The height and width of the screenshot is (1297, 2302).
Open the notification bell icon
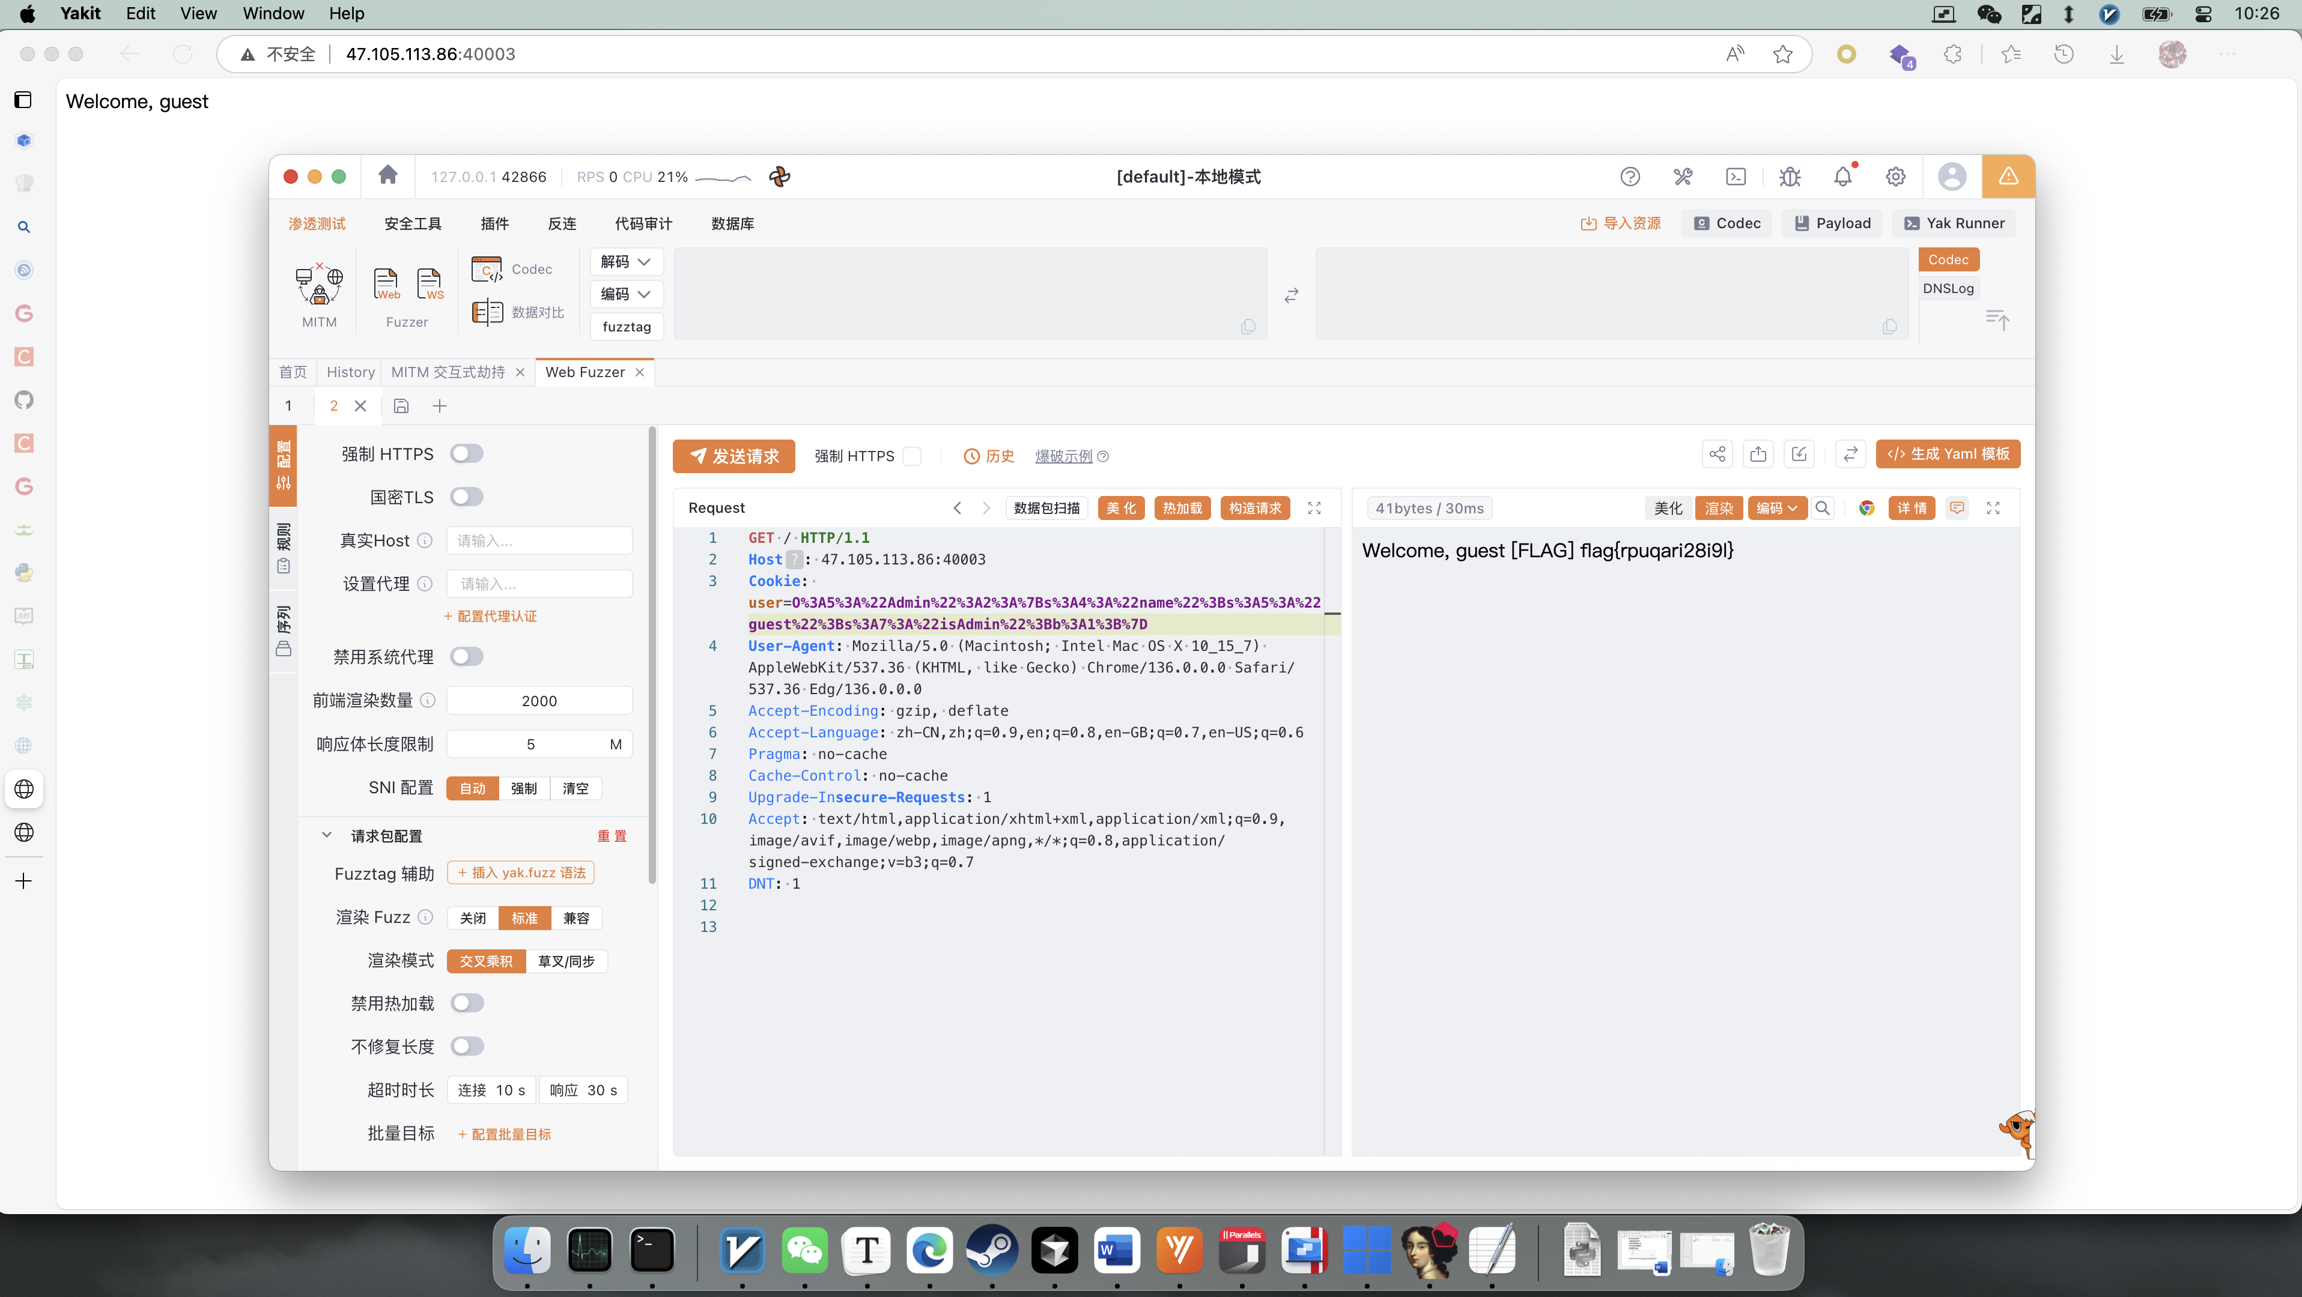(x=1842, y=177)
